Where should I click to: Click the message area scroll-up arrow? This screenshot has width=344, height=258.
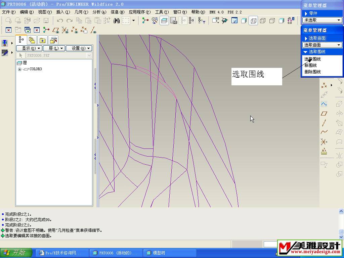click(x=341, y=212)
